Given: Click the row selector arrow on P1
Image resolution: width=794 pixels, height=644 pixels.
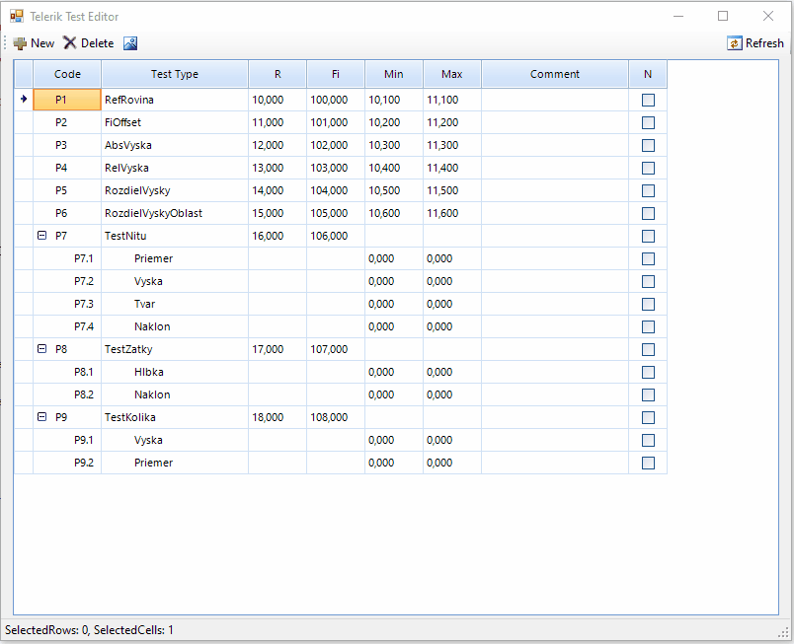Looking at the screenshot, I should pos(23,100).
